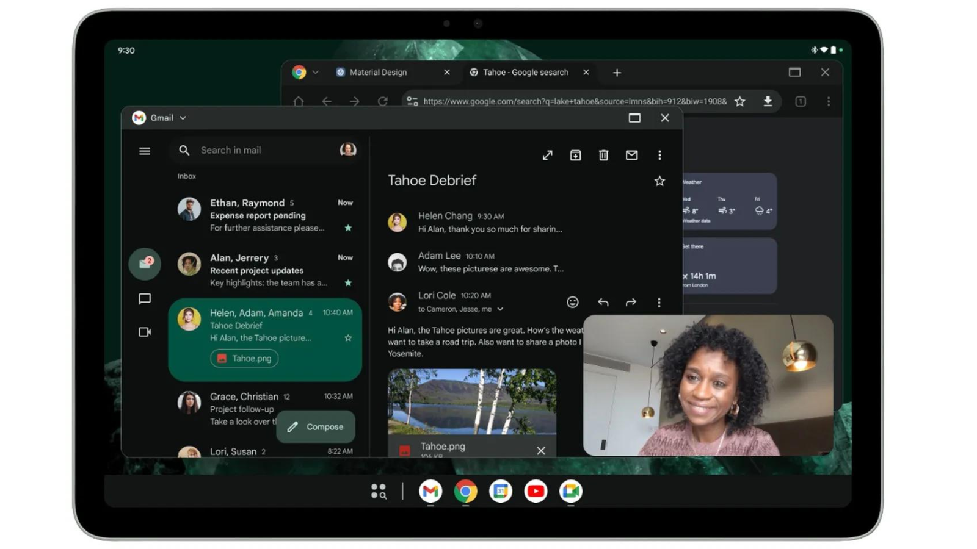
Task: Open the Meet video section in Gmail sidebar
Action: pyautogui.click(x=145, y=332)
